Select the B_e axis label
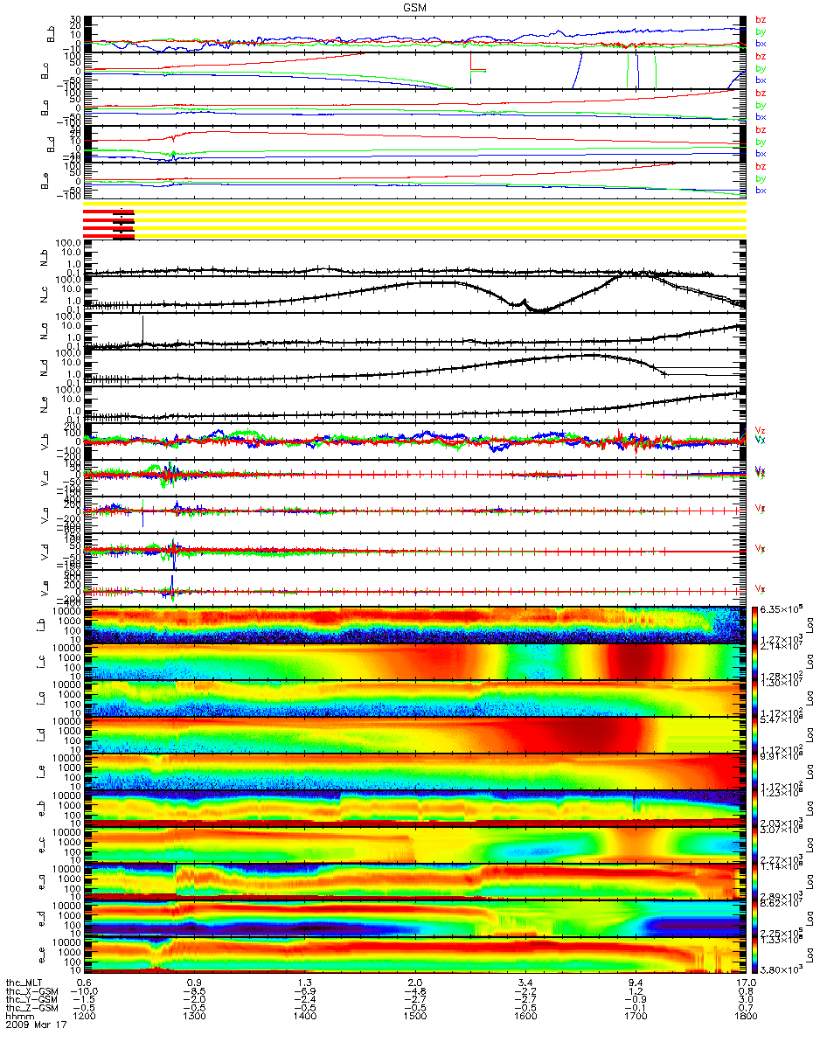The image size is (813, 1049). [x=44, y=180]
